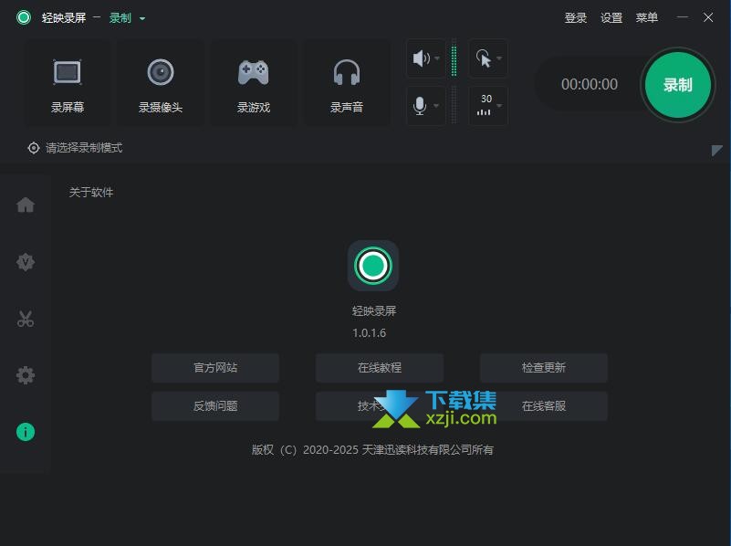Click 登录 to log in
731x546 pixels.
(x=576, y=18)
